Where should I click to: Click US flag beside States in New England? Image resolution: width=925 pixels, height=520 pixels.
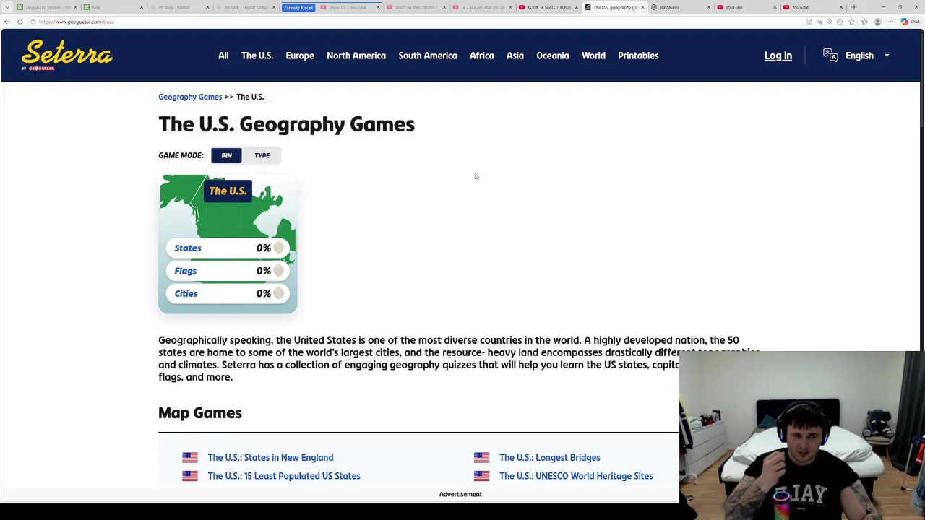click(x=190, y=457)
